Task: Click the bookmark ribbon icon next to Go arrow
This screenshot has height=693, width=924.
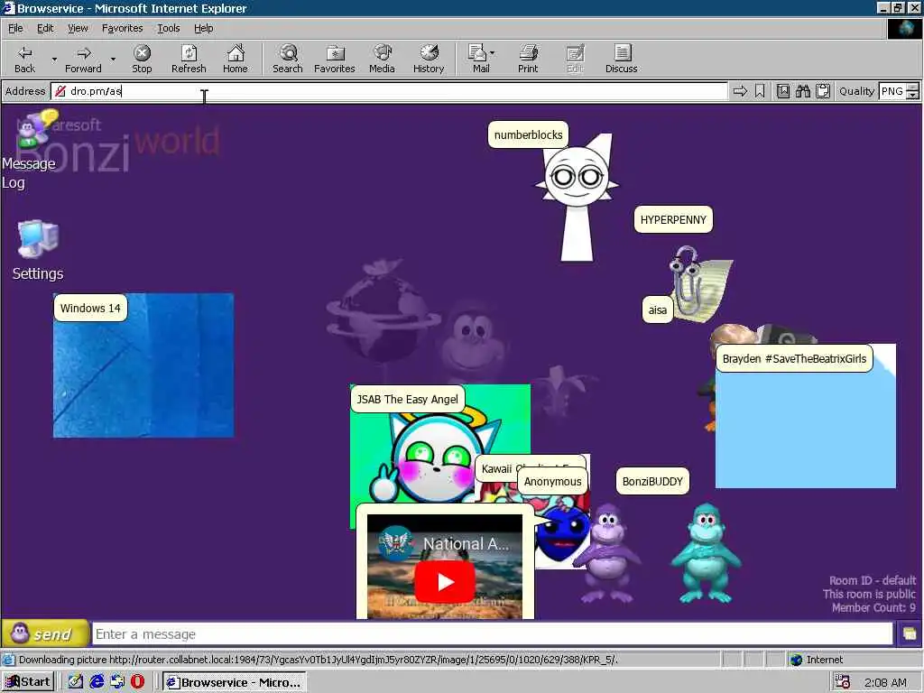Action: pos(760,91)
